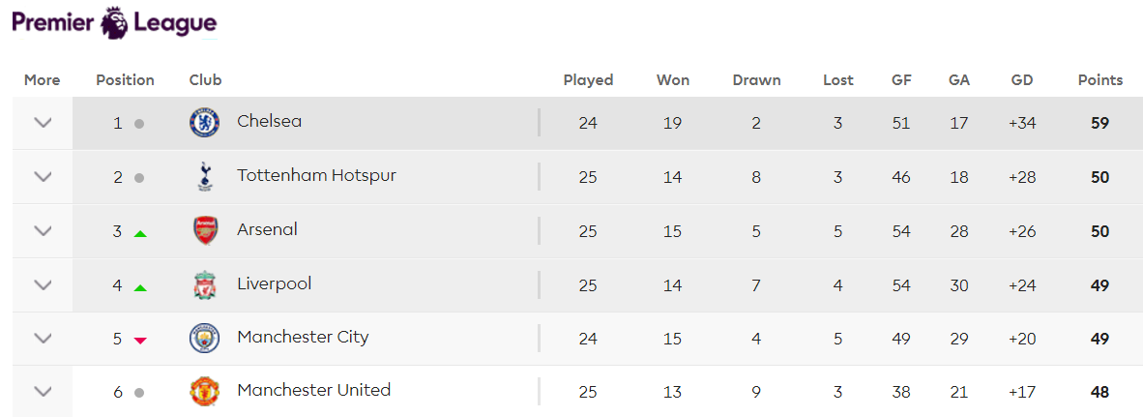Expand more info for Liverpool
1143x417 pixels.
[43, 285]
